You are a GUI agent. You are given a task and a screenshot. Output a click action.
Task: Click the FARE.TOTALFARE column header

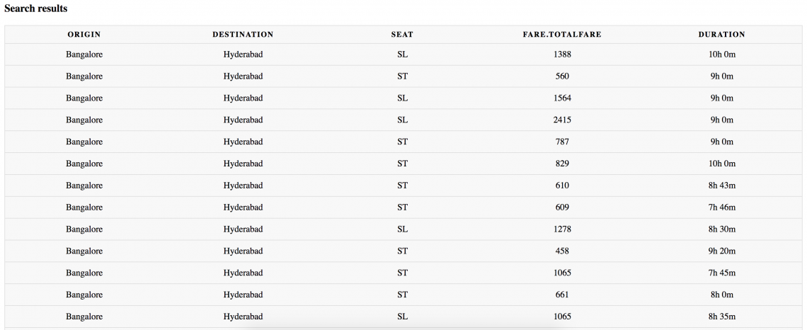point(562,35)
